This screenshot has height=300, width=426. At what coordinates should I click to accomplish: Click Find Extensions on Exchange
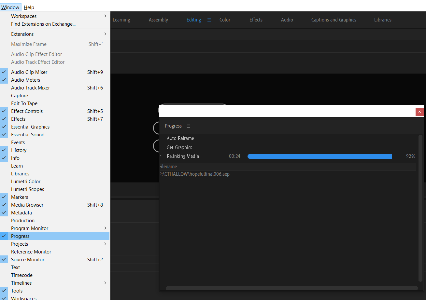[x=42, y=24]
